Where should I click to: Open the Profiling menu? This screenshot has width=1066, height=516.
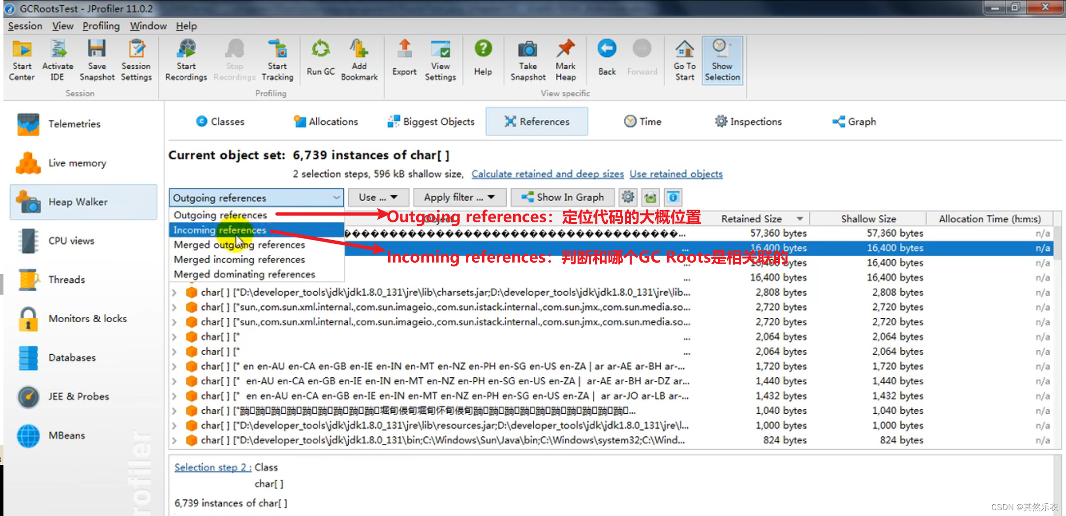point(100,26)
